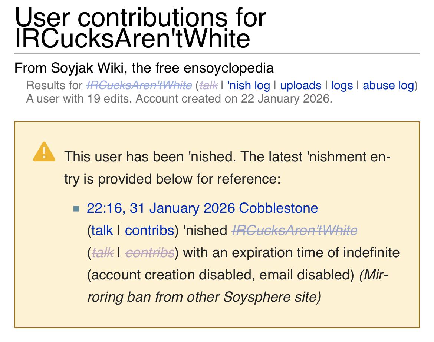Click struck-through talk link in Results line

208,85
